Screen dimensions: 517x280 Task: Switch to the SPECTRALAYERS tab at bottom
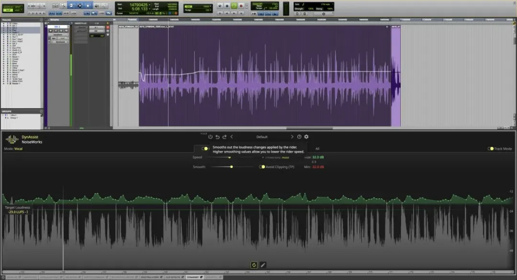click(151, 277)
